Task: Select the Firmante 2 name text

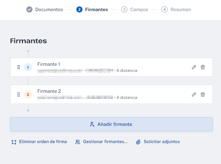Action: [x=49, y=91]
